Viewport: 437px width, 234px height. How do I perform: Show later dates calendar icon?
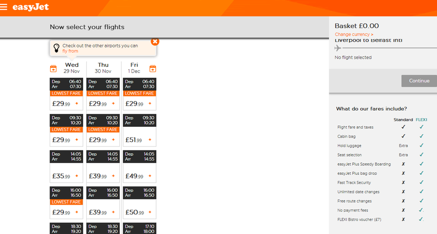[153, 69]
